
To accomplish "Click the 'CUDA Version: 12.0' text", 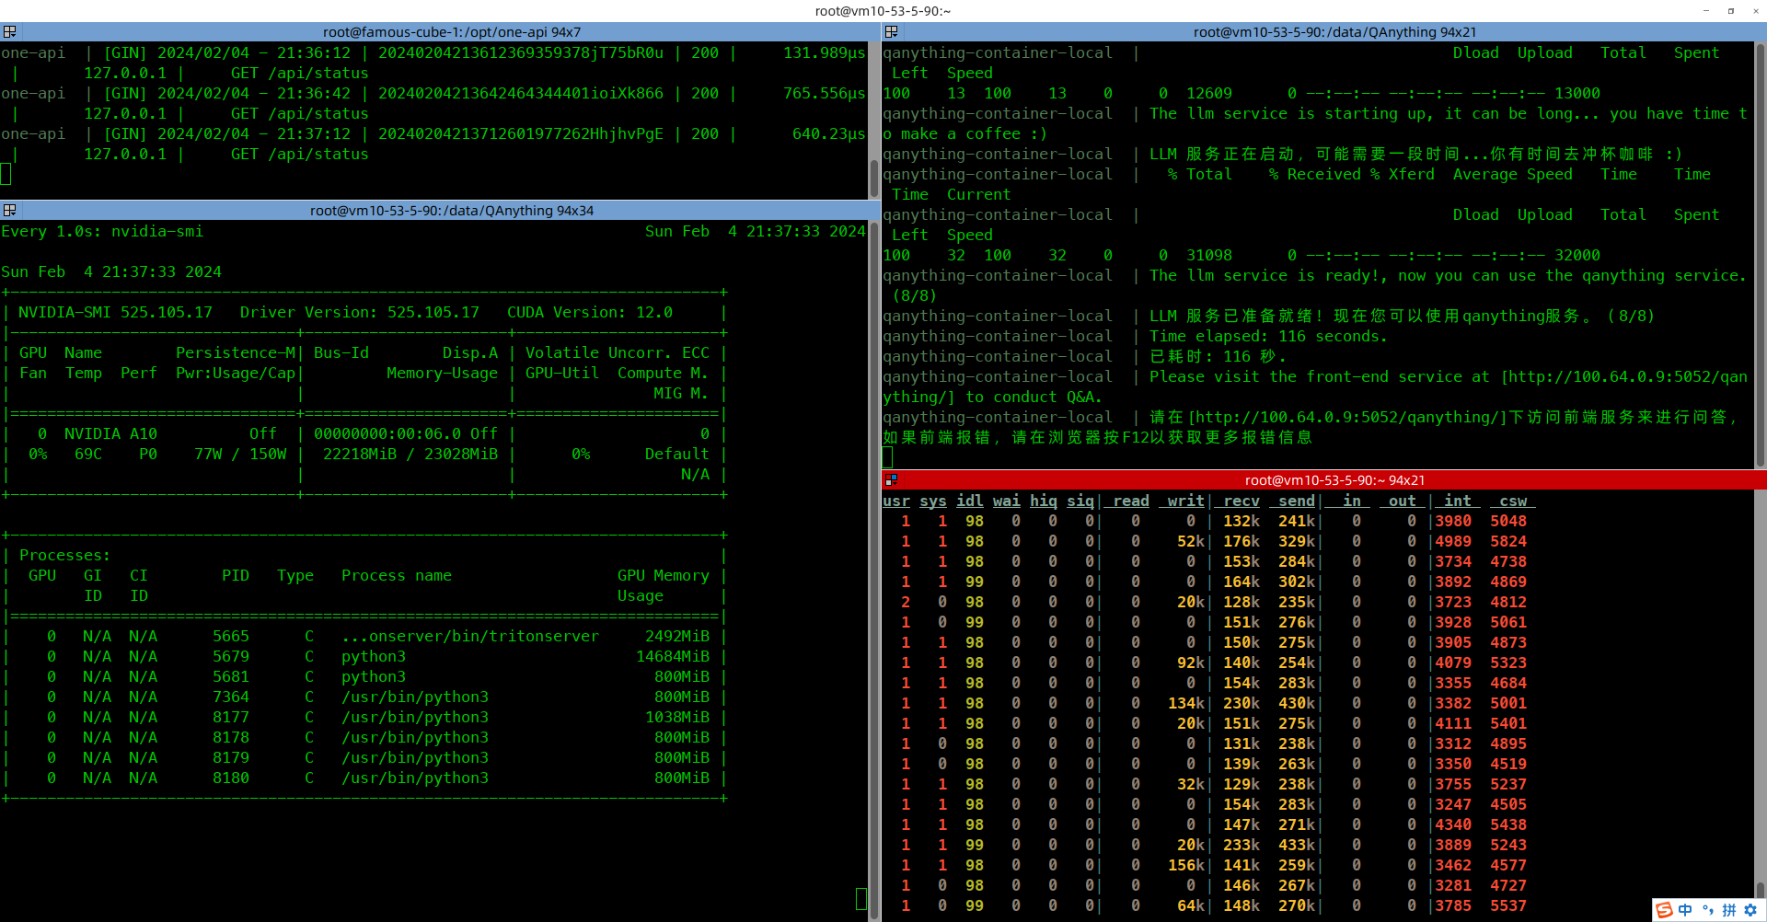I will tap(590, 313).
